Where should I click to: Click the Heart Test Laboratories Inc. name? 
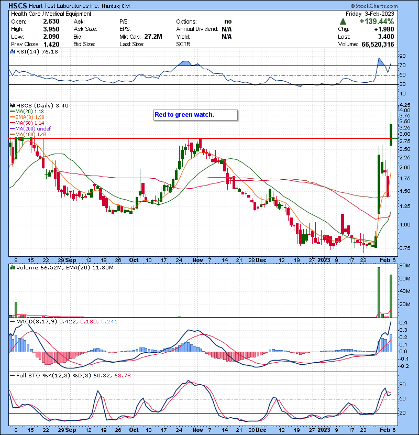64,6
